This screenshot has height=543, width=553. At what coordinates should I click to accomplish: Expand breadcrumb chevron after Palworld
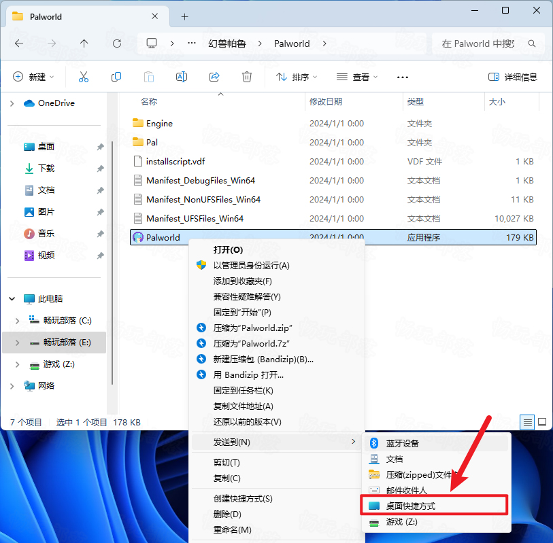tap(324, 43)
